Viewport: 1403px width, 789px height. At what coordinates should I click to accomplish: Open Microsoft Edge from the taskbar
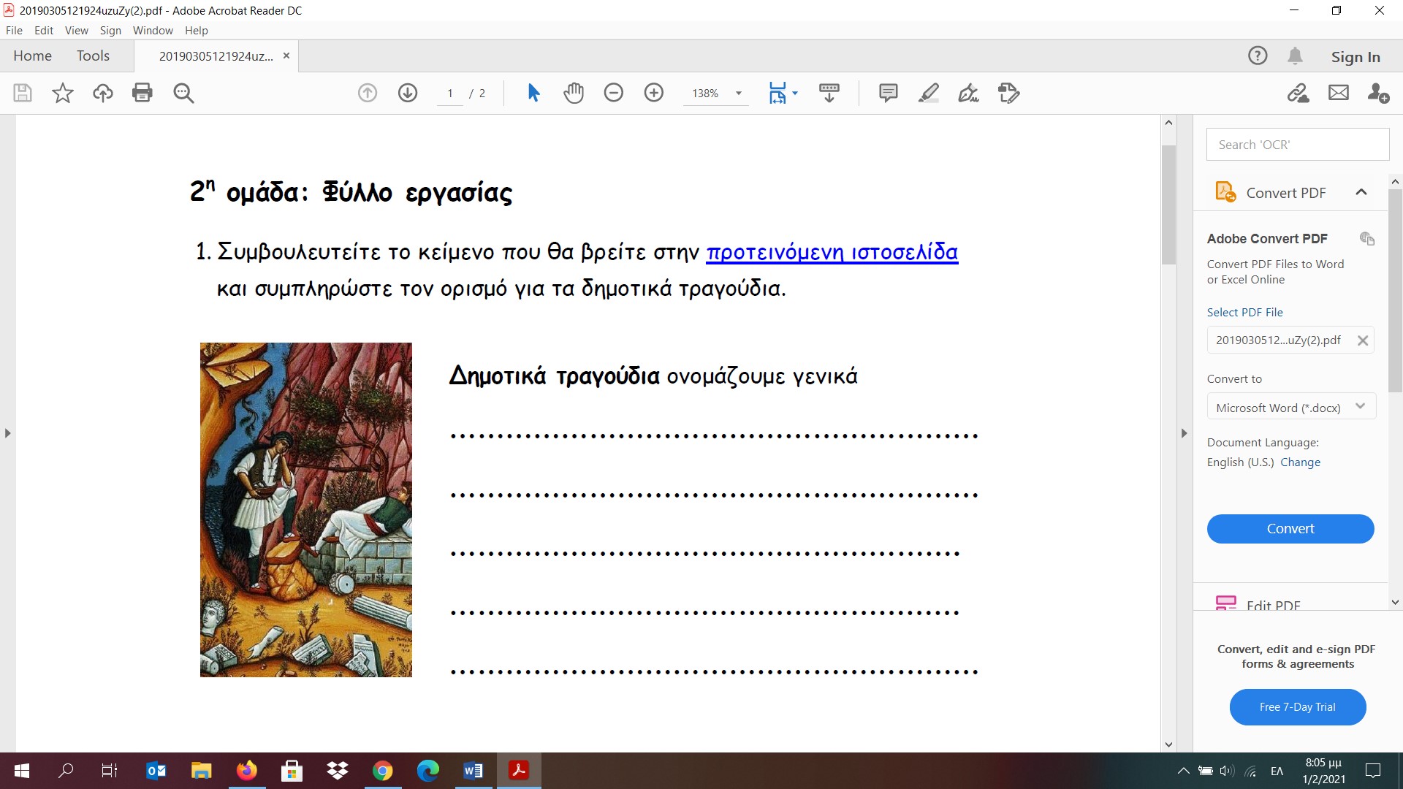click(x=427, y=771)
